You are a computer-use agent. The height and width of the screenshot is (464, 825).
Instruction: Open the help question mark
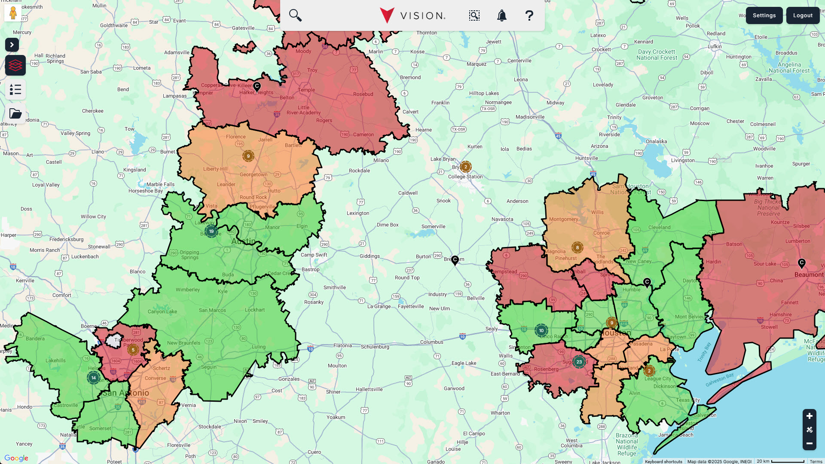(529, 15)
